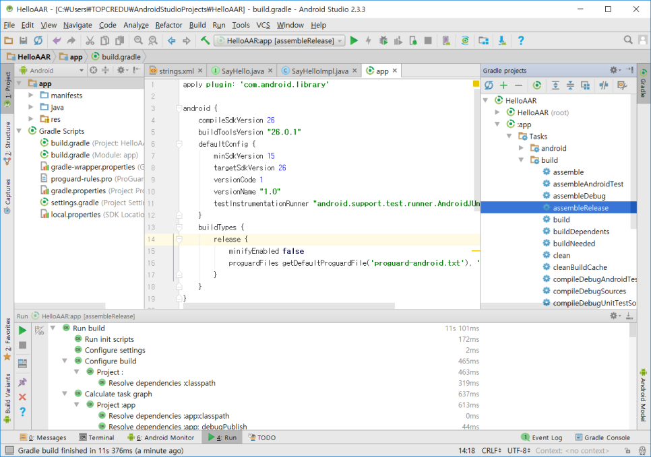Click the Save All toolbar icon
Image resolution: width=651 pixels, height=457 pixels.
[x=23, y=40]
